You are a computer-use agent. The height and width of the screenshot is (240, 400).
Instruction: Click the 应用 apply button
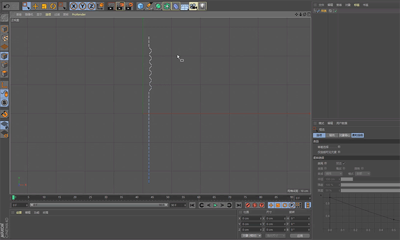(299, 236)
